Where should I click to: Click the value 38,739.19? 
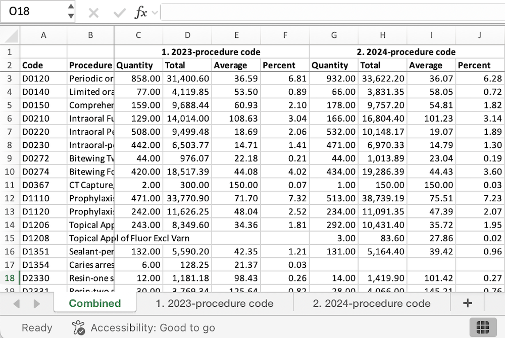[383, 198]
